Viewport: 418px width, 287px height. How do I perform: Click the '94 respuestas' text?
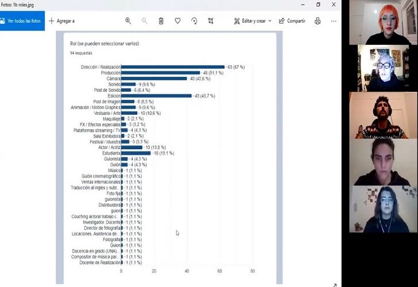coord(81,53)
